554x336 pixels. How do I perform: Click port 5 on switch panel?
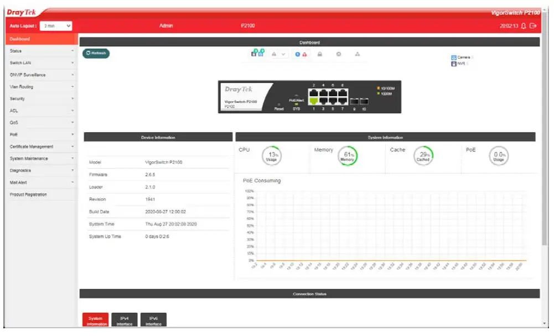[x=333, y=101]
